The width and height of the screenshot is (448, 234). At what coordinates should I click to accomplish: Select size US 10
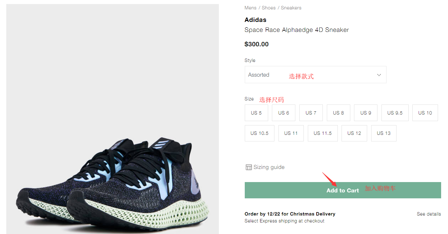[x=425, y=113]
